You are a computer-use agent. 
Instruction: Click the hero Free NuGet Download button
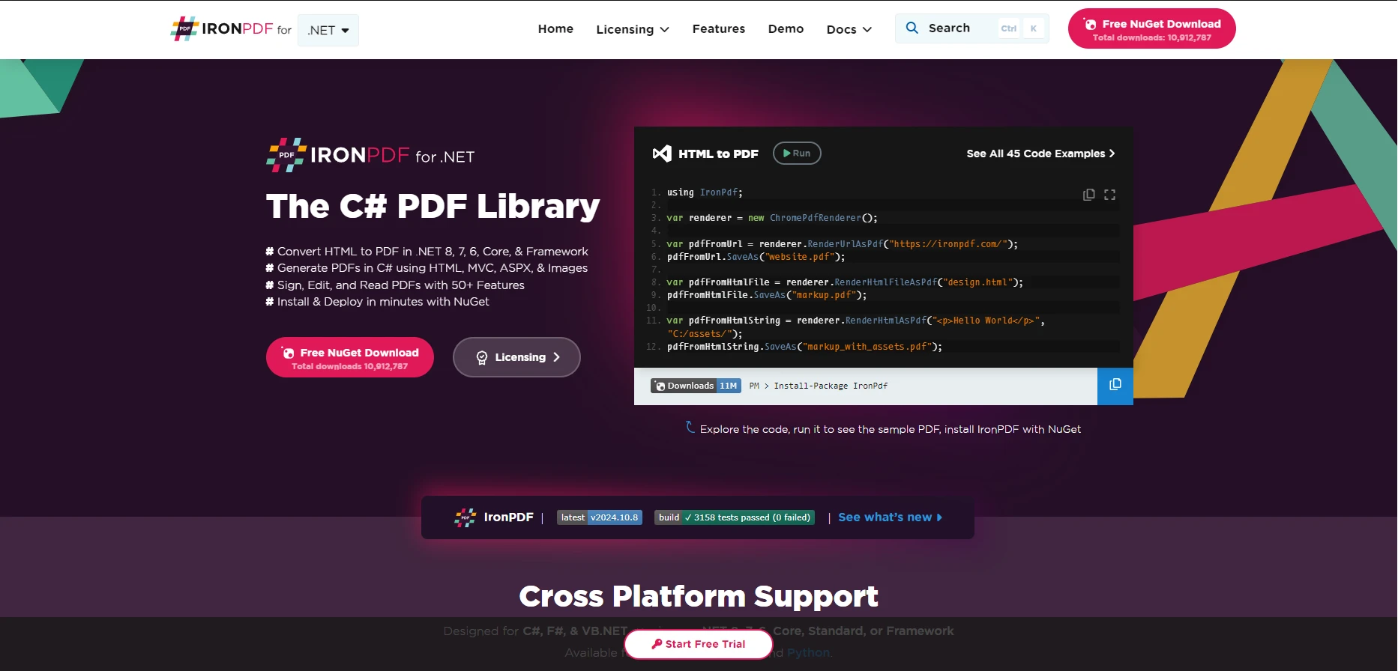point(350,358)
